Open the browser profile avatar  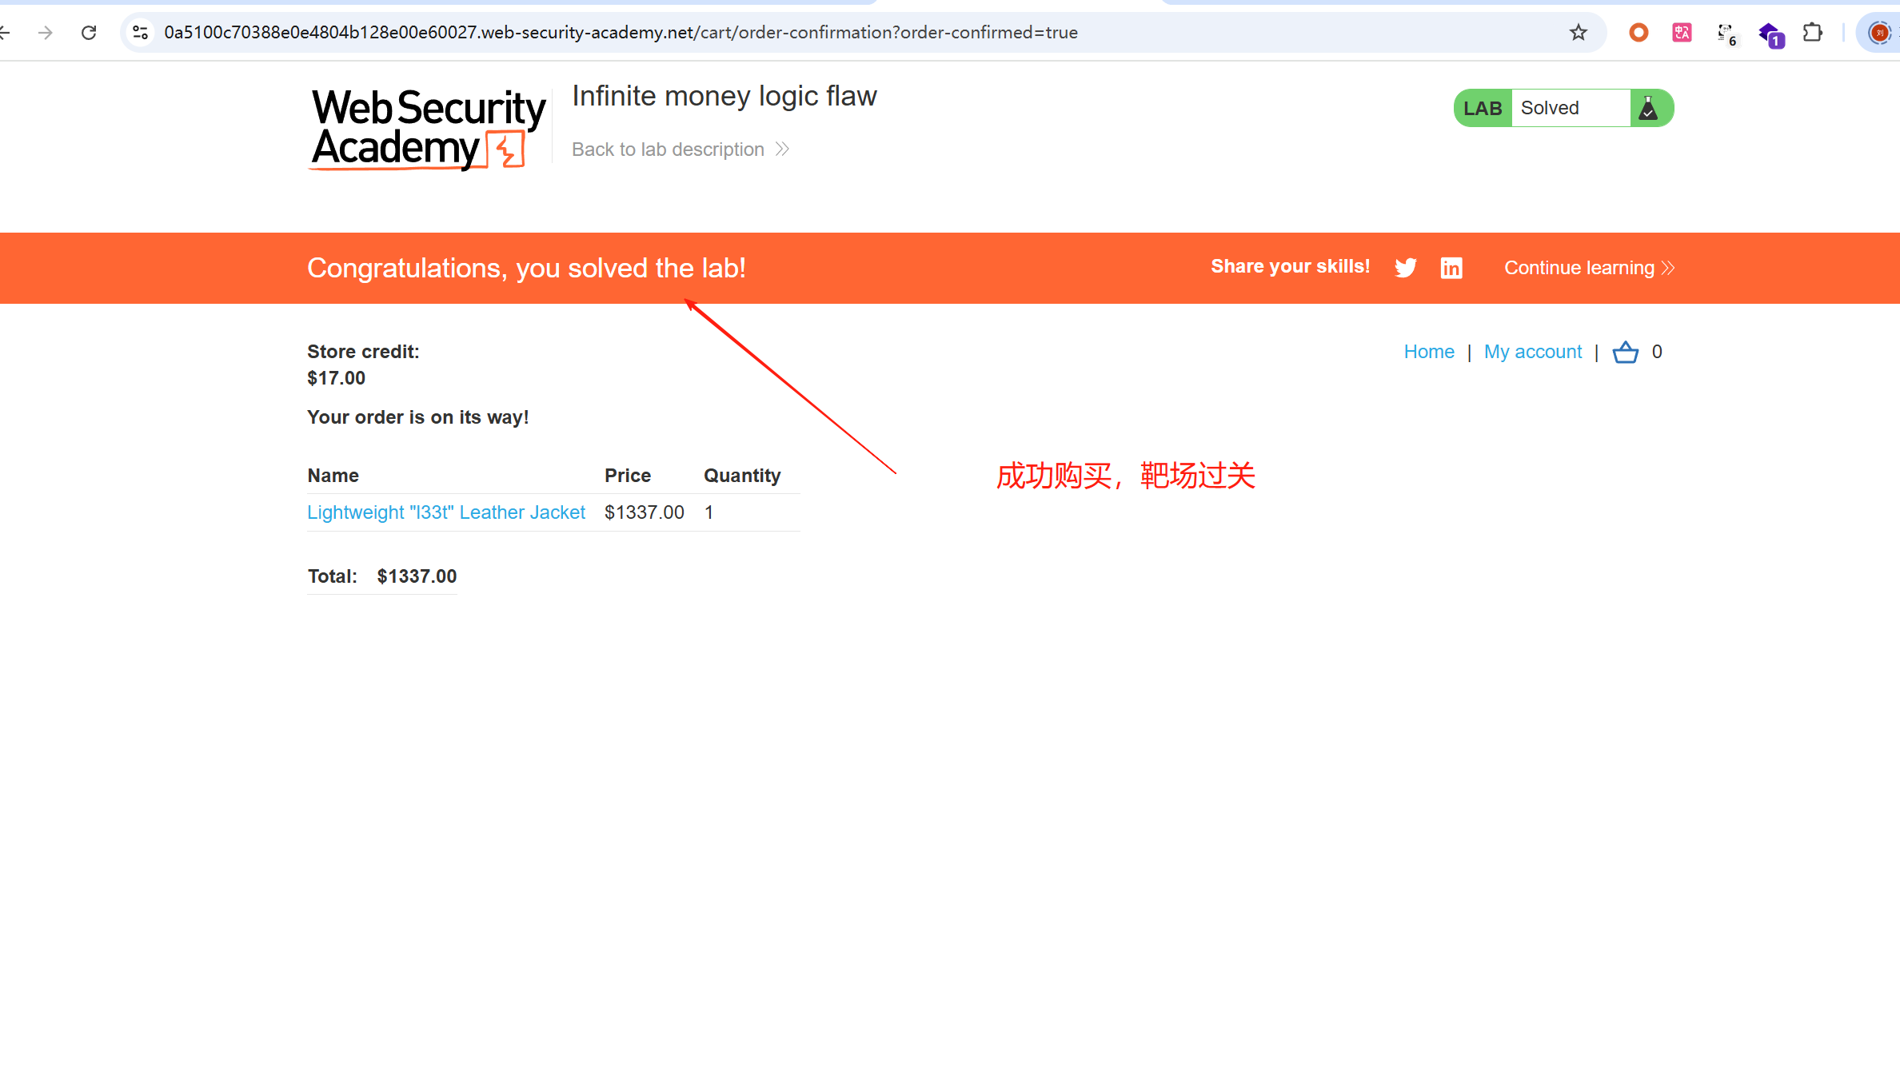(1878, 32)
